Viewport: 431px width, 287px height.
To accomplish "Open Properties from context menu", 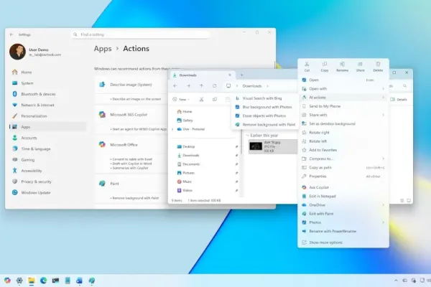I will click(x=343, y=177).
